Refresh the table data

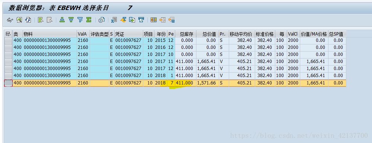click(28, 20)
